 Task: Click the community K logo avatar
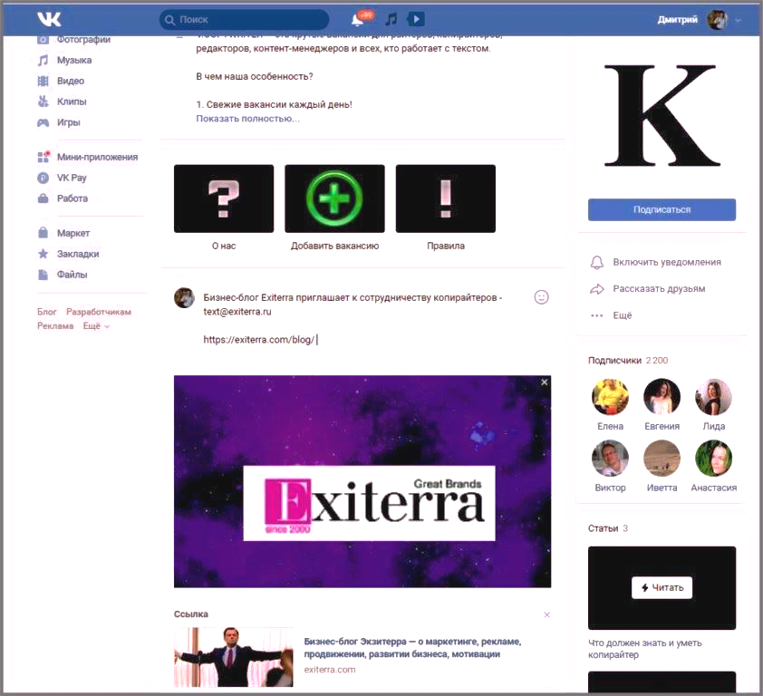click(662, 116)
